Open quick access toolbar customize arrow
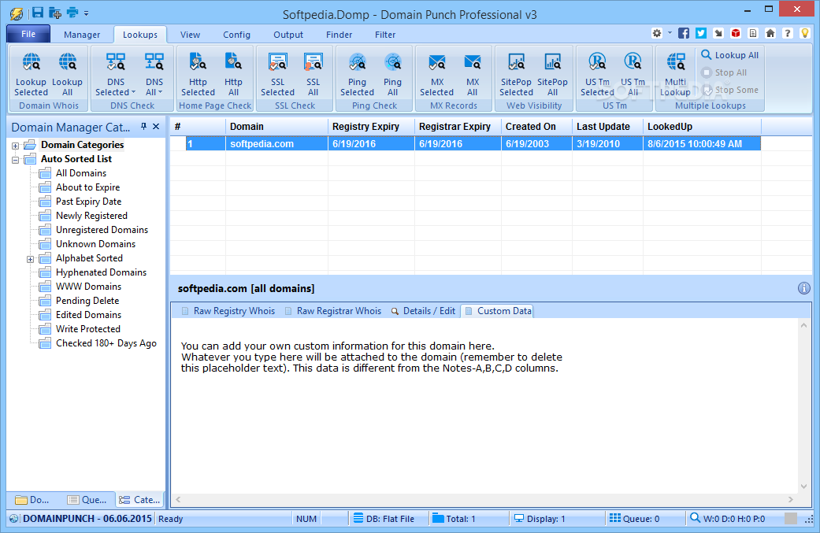The height and width of the screenshot is (533, 820). tap(87, 13)
